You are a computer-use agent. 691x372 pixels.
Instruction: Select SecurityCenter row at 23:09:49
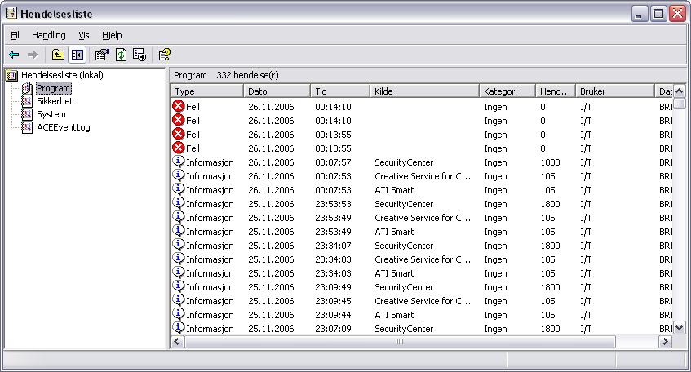[x=422, y=287]
